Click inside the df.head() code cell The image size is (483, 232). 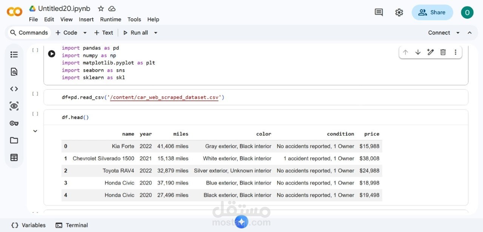[256, 117]
